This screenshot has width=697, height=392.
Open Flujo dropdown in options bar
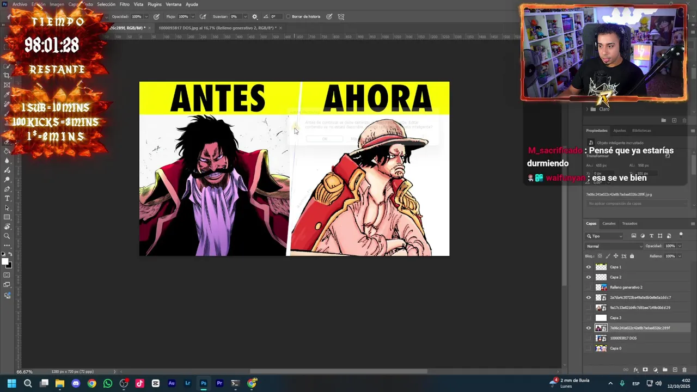(193, 16)
